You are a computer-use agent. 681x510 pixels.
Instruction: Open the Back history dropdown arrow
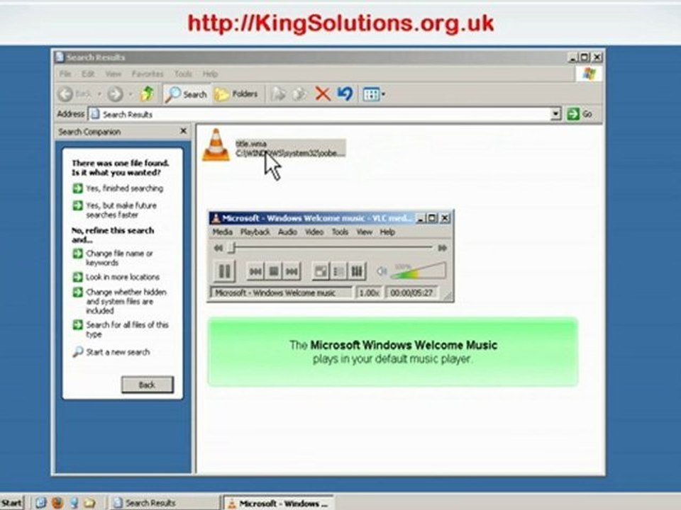[x=99, y=94]
